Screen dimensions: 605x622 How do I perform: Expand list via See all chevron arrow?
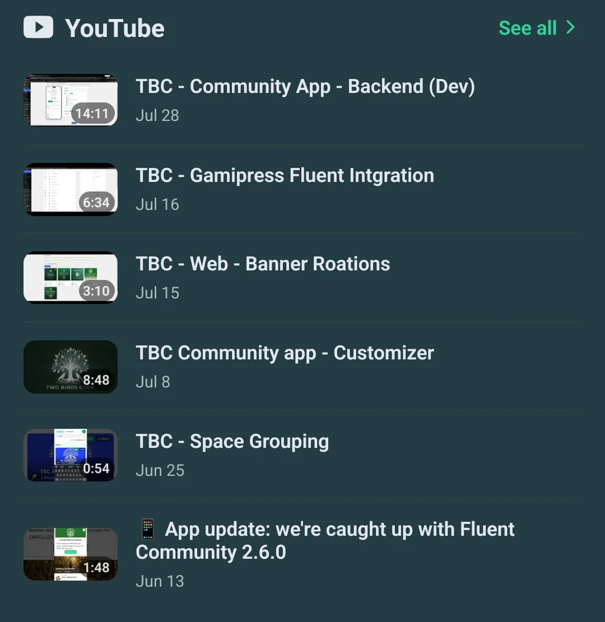pyautogui.click(x=571, y=27)
